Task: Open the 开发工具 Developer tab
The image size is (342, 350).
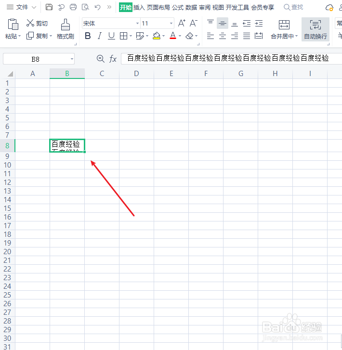Action: pyautogui.click(x=237, y=7)
